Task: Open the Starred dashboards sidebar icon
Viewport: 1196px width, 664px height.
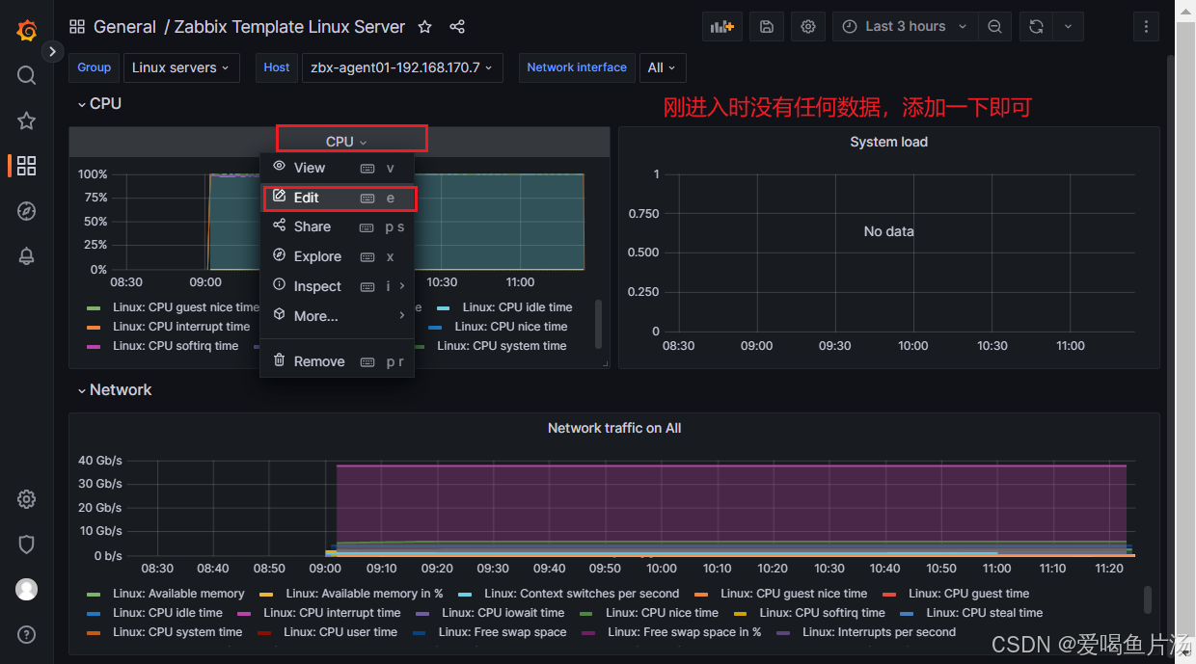Action: (27, 120)
